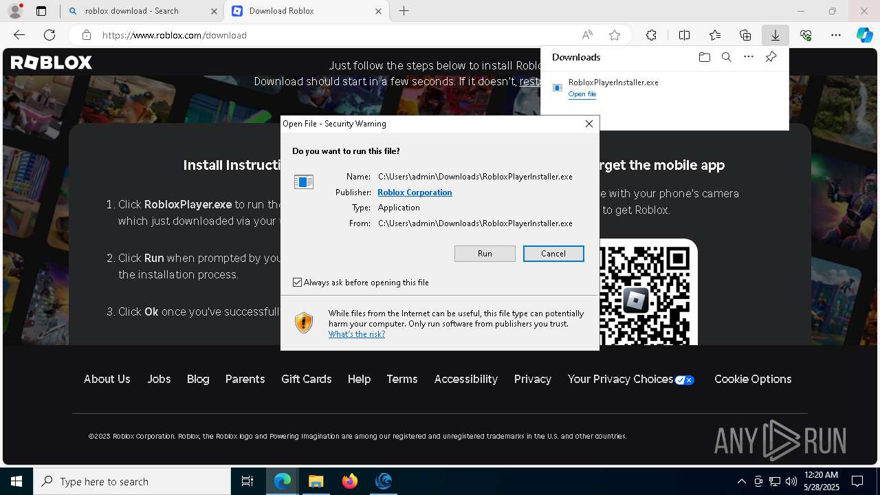Open Task View on the taskbar
The height and width of the screenshot is (495, 880).
(x=247, y=481)
